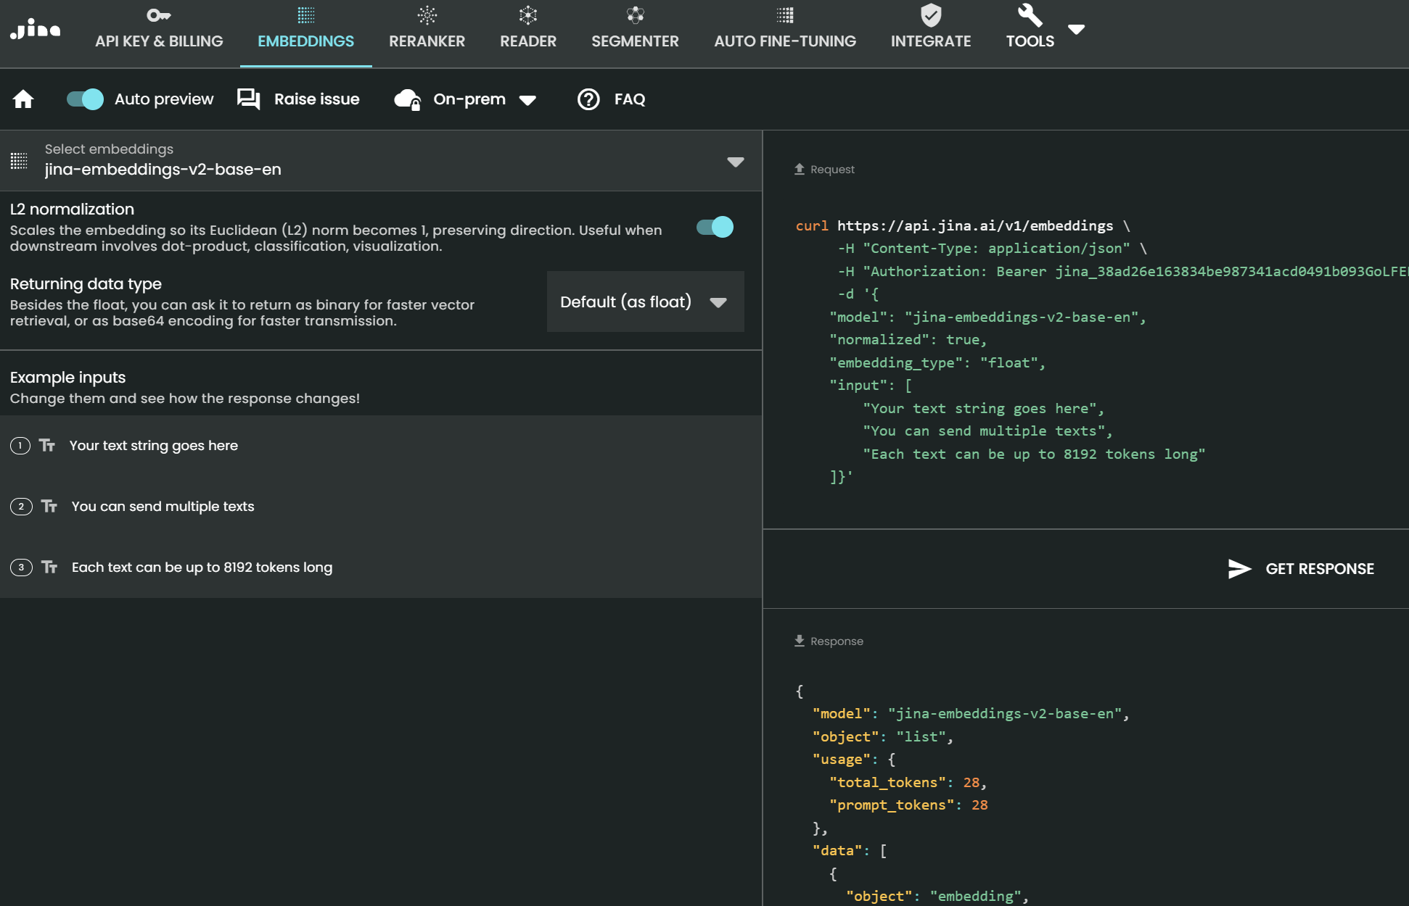
Task: Click the FAQ question mark icon
Action: point(588,99)
